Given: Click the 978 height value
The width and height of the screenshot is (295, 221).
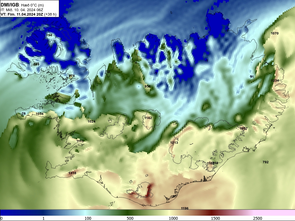Looking at the screenshot, I should pos(72,76).
